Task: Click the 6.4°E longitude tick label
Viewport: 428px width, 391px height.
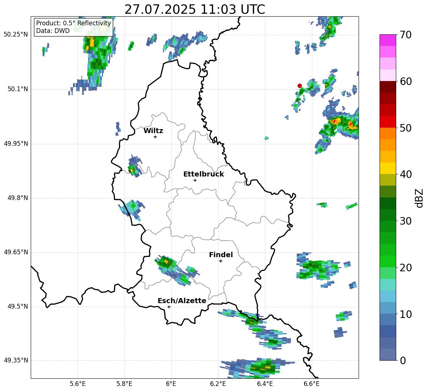Action: click(265, 384)
